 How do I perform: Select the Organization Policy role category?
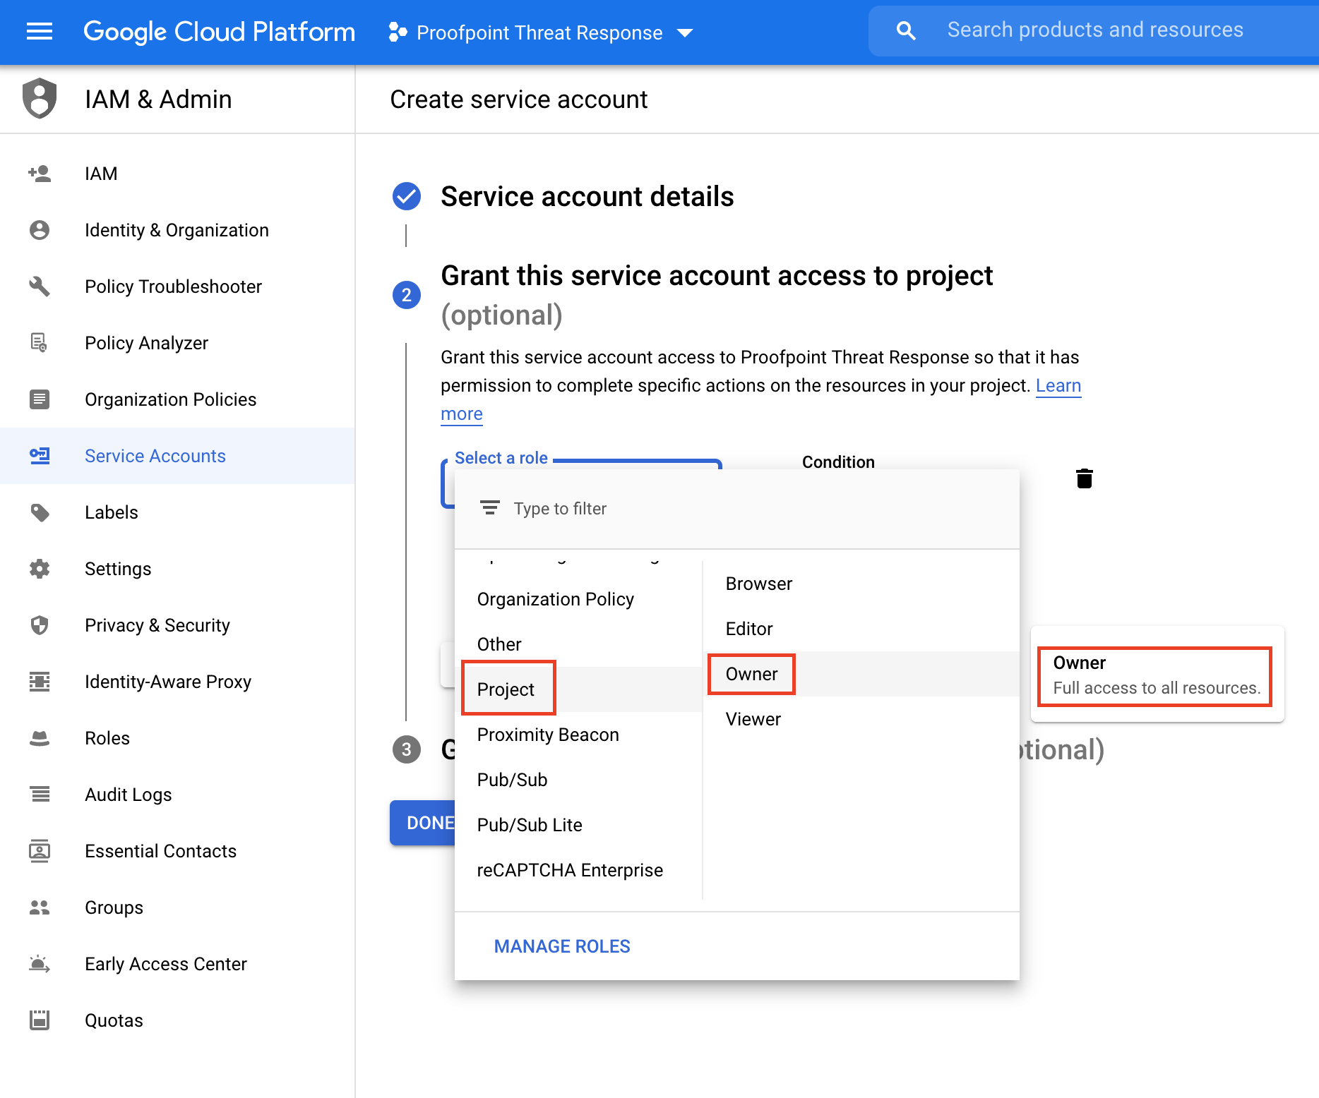tap(578, 599)
